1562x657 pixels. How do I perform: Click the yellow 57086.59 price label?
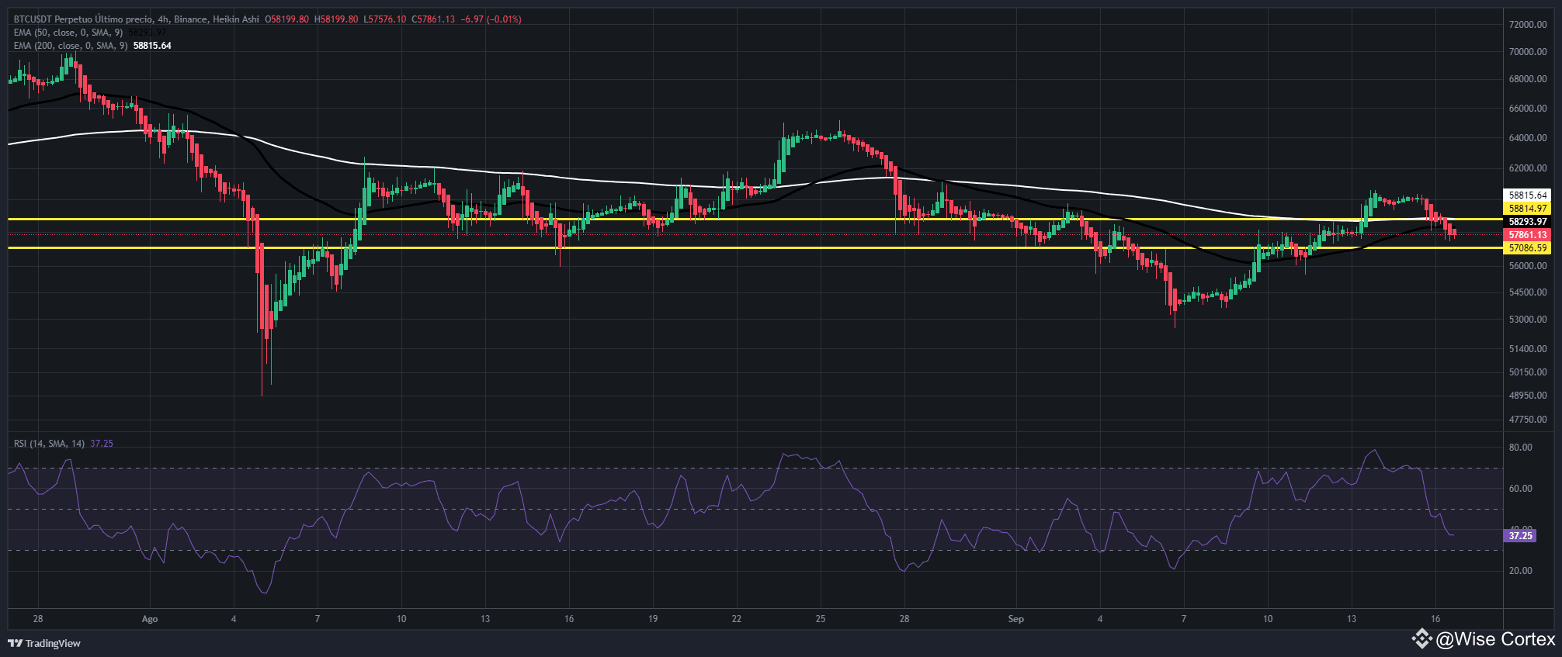point(1527,248)
